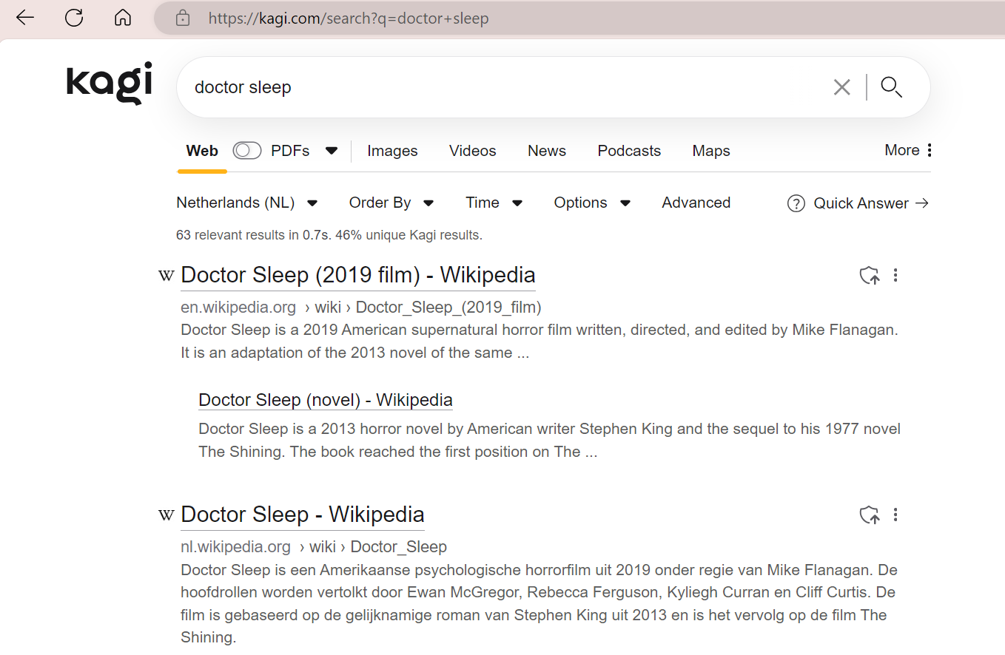Click the browser back arrow
The image size is (1005, 655).
(25, 18)
